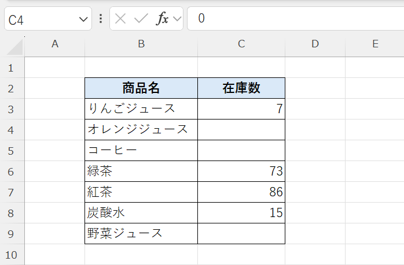The height and width of the screenshot is (265, 404).
Task: Select the 商品名 header cell
Action: pos(141,88)
